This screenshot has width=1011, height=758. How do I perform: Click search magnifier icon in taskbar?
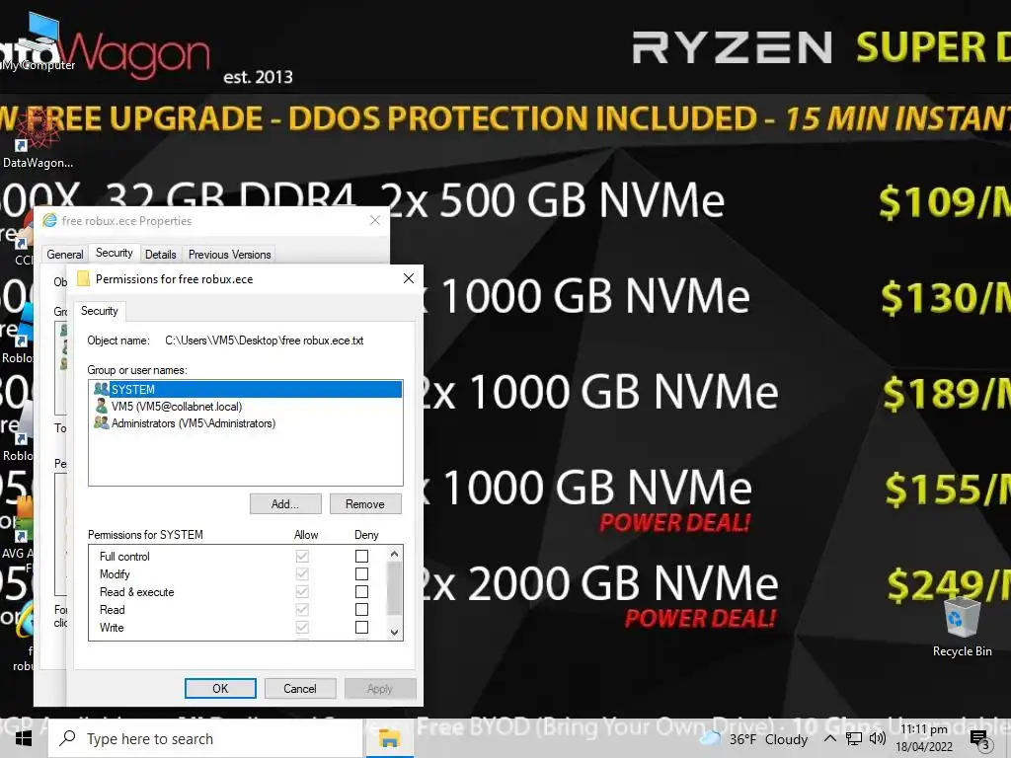67,738
